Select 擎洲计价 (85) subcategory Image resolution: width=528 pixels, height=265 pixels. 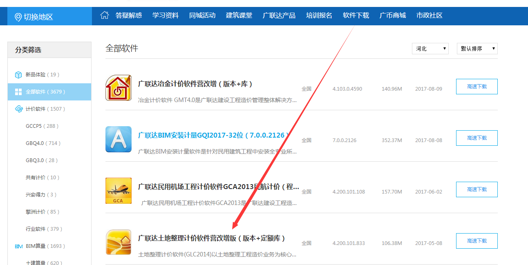[x=43, y=212]
